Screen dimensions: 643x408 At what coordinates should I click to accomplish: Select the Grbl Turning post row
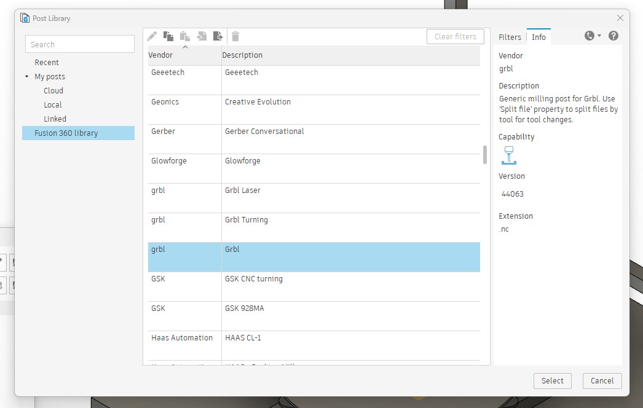pos(314,228)
